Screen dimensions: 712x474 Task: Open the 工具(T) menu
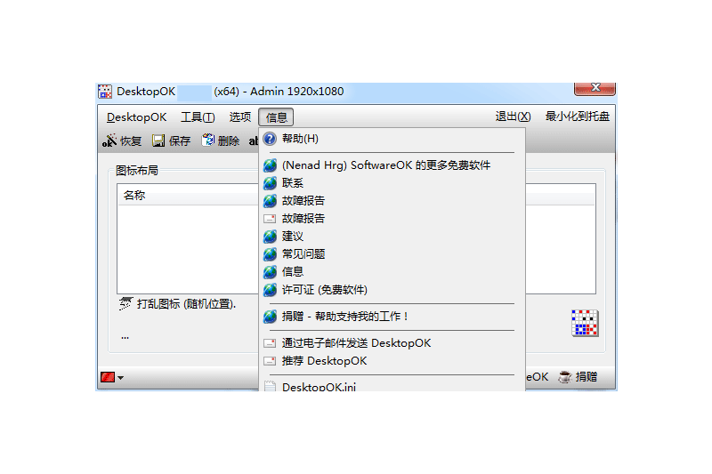click(x=198, y=117)
